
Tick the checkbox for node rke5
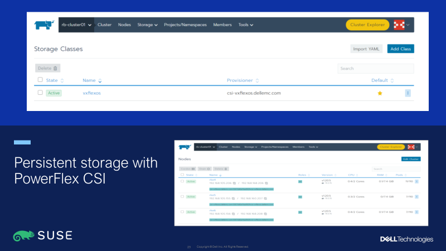click(x=182, y=196)
